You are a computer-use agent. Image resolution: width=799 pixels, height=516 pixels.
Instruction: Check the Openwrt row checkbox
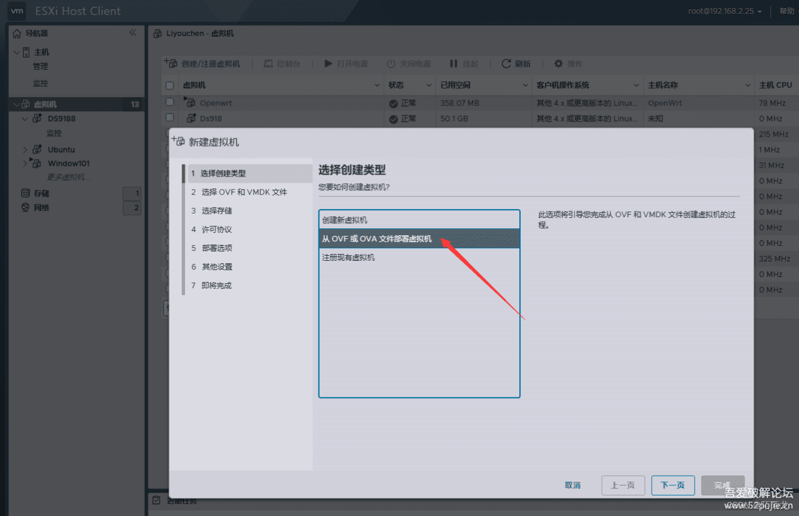coord(170,102)
